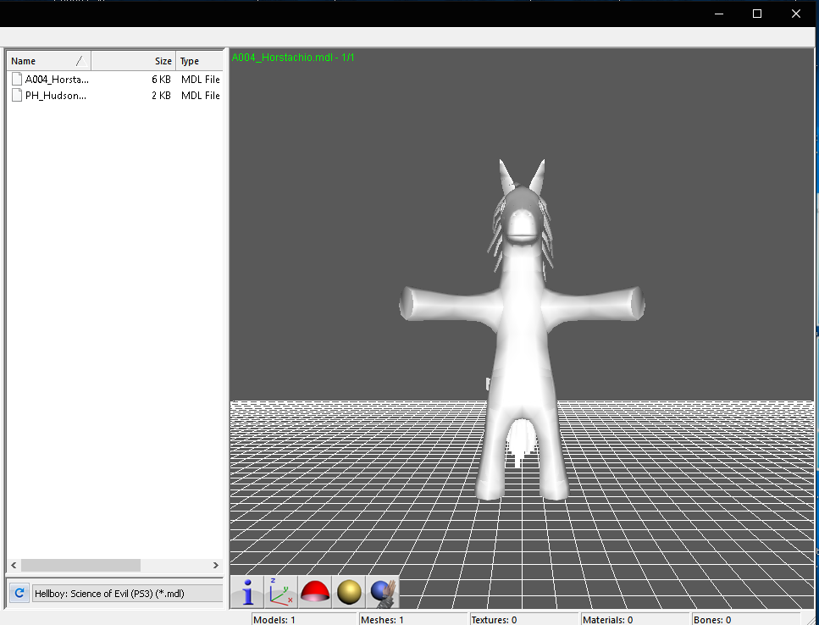Click the A004_Horstachio.mdl - 1/1 viewport label
Image resolution: width=819 pixels, height=625 pixels.
click(x=293, y=58)
